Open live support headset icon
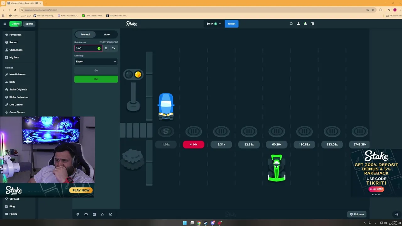This screenshot has width=402, height=226. coord(397,214)
